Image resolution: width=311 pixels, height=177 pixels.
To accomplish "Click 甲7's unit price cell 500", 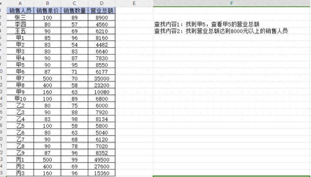I will (x=47, y=78).
